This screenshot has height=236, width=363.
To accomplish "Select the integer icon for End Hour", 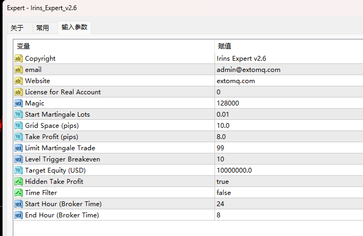I will point(19,215).
